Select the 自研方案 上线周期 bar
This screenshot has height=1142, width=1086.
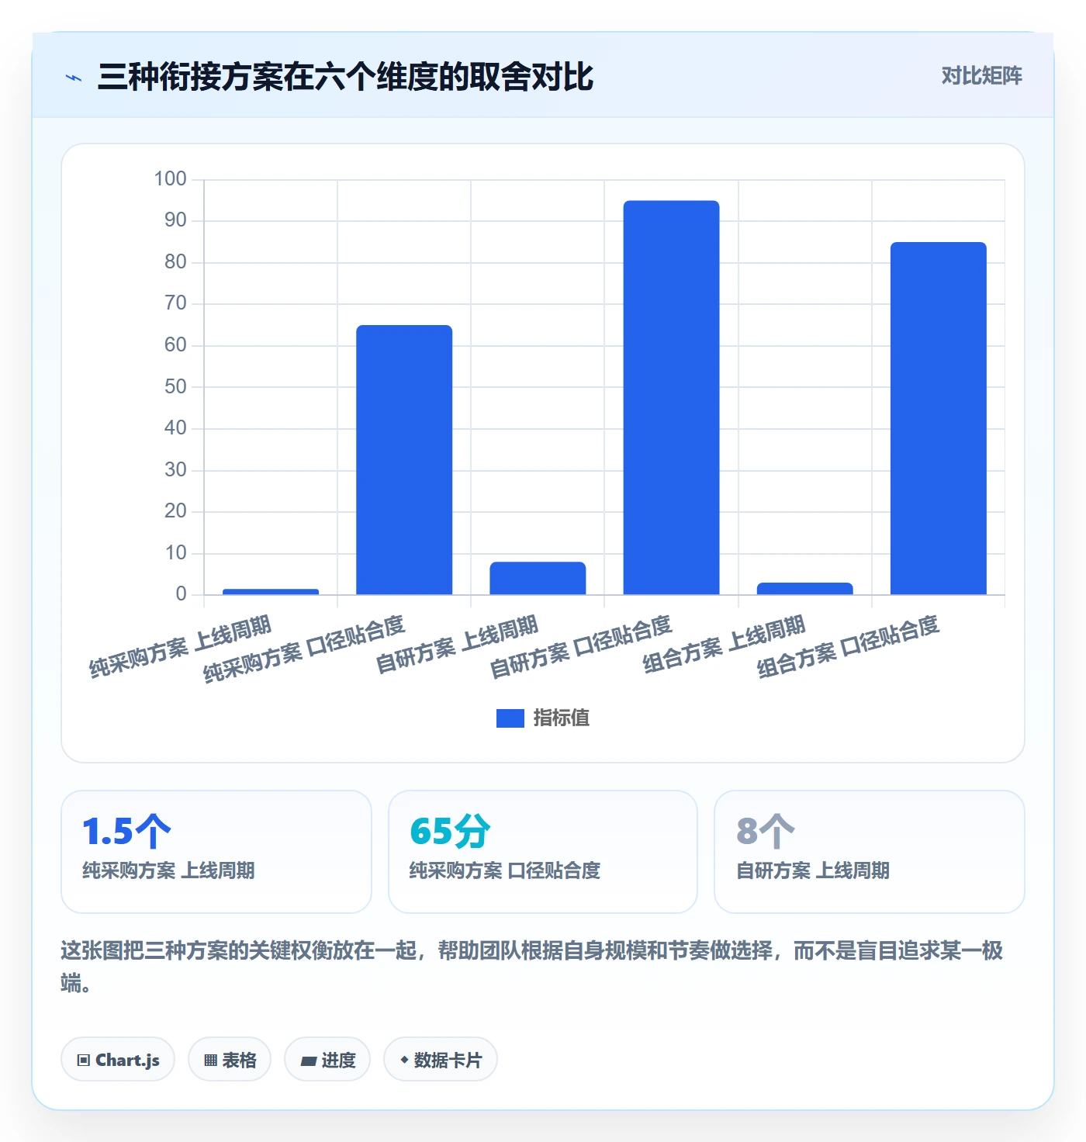click(538, 579)
